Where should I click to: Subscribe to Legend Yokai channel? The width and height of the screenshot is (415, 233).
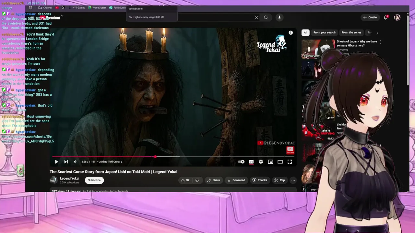94,180
